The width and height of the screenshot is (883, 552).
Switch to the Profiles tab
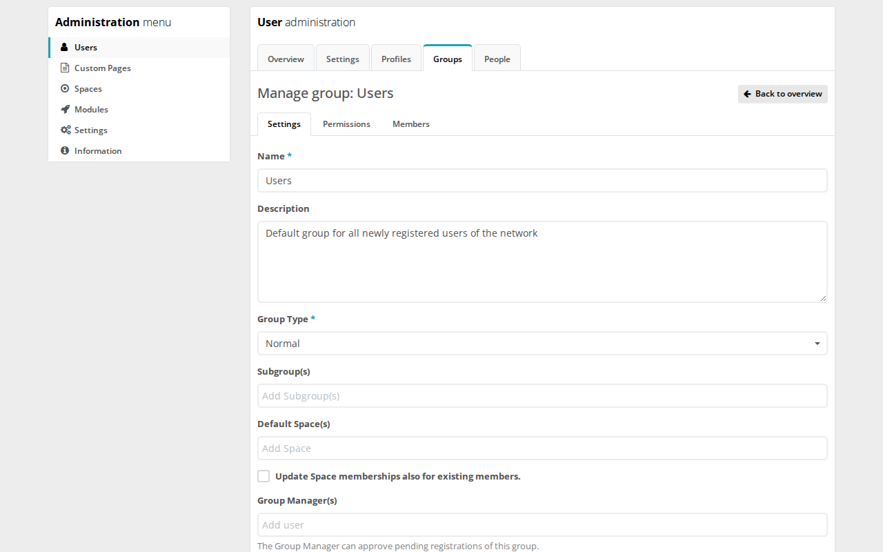396,59
